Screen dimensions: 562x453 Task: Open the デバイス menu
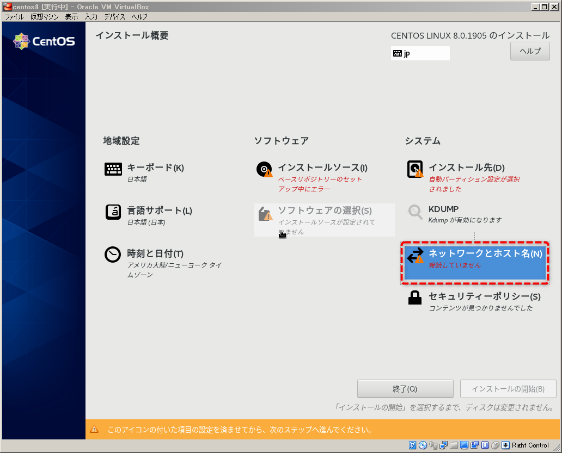[114, 17]
